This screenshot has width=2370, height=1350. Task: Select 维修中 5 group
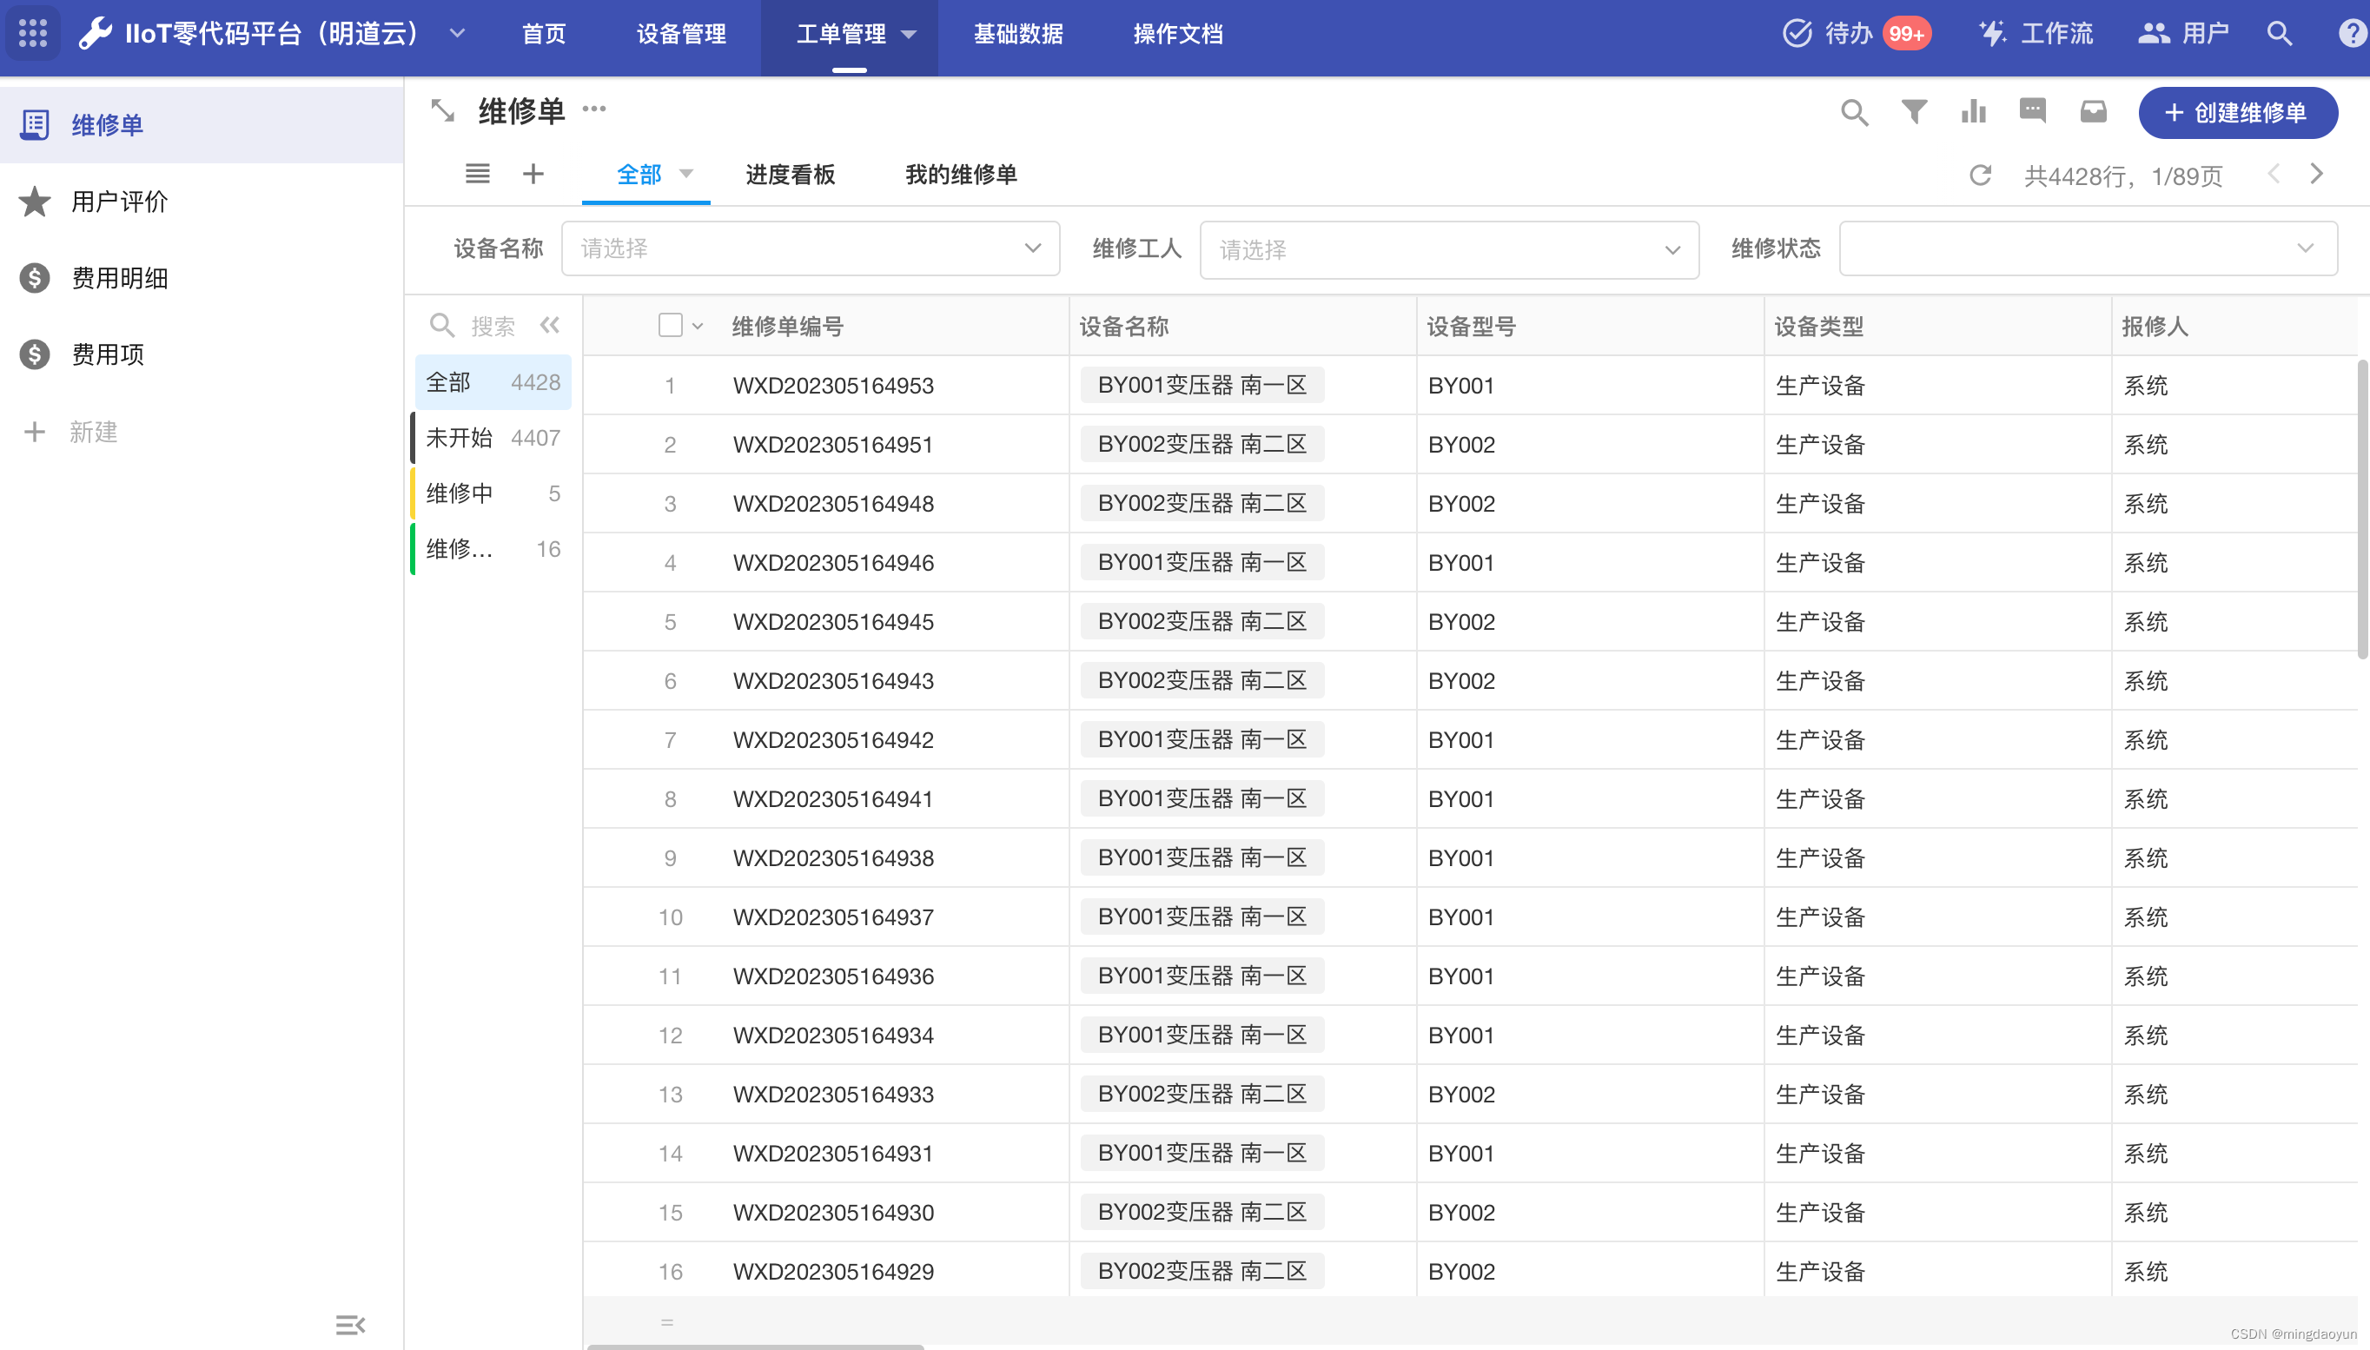pyautogui.click(x=493, y=493)
